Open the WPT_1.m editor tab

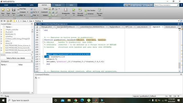click(x=129, y=27)
